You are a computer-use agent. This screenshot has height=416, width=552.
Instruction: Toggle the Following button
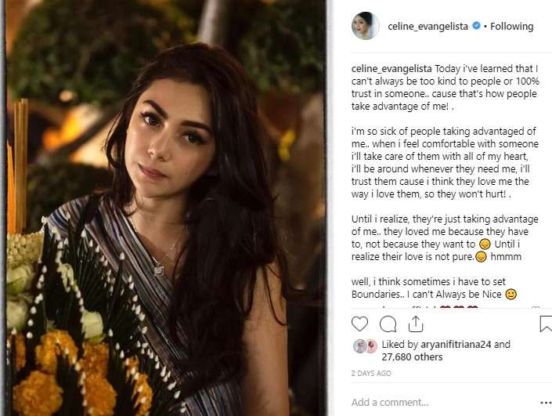point(512,26)
